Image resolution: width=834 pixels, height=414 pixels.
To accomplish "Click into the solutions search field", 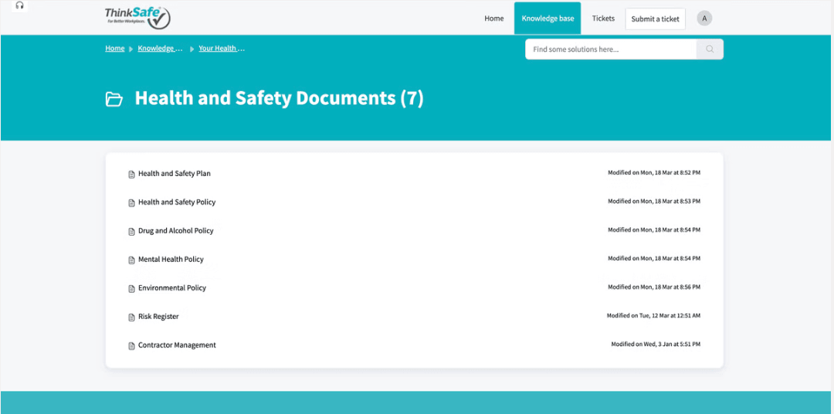I will pyautogui.click(x=610, y=49).
